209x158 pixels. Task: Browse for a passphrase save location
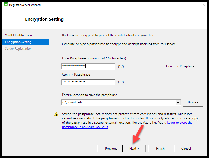tap(193, 102)
